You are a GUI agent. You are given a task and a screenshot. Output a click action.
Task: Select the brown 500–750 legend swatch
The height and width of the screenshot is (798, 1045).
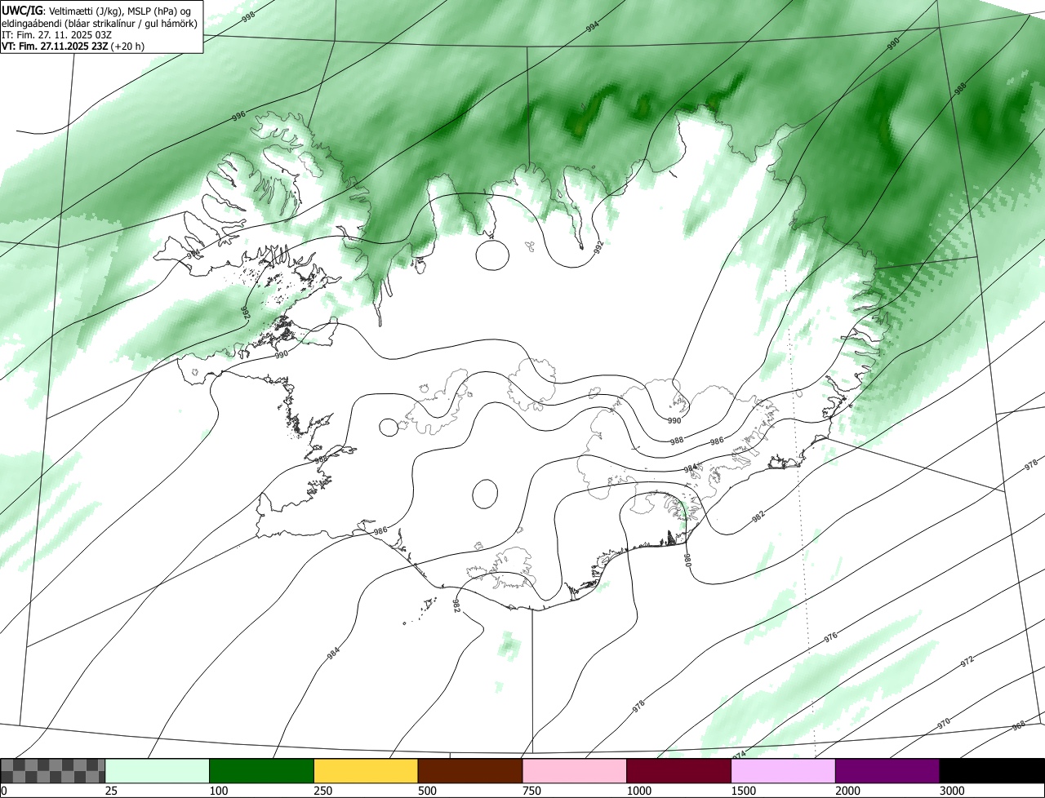click(x=470, y=770)
